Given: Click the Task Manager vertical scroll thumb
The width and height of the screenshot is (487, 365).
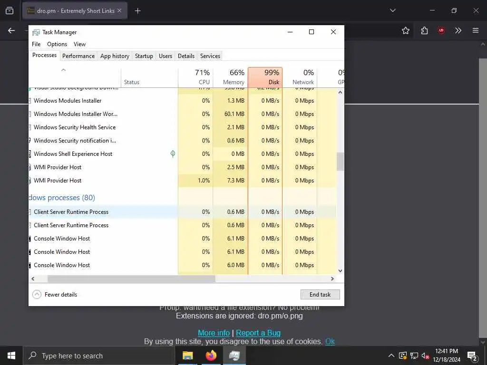Looking at the screenshot, I should (x=340, y=162).
